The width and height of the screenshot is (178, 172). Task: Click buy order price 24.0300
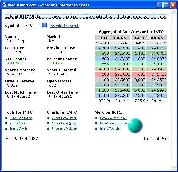pyautogui.click(x=120, y=59)
